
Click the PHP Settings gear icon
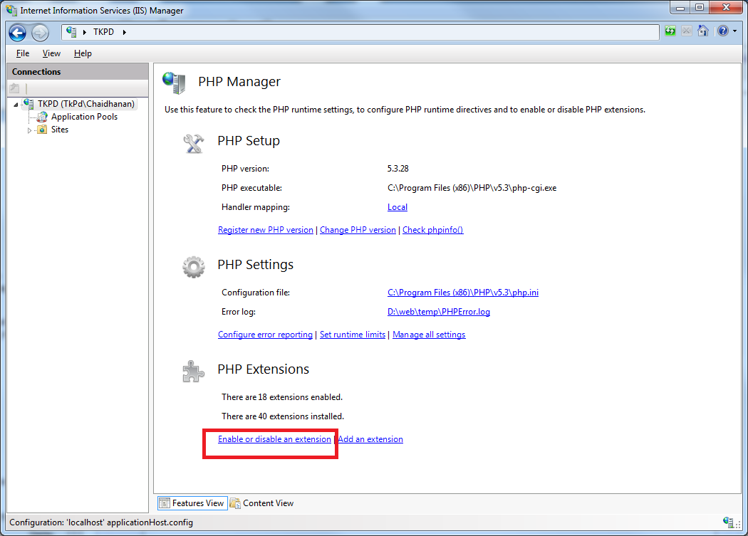pos(194,267)
